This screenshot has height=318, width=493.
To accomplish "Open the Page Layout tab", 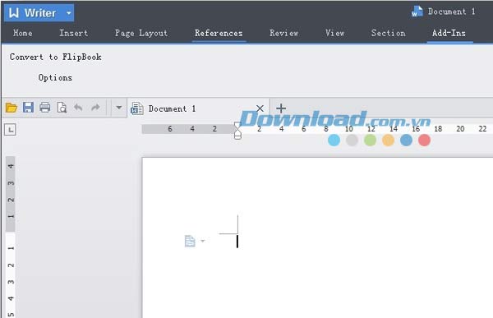I will tap(141, 33).
